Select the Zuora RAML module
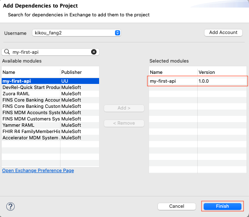Image resolution: width=249 pixels, height=217 pixels. 50,94
